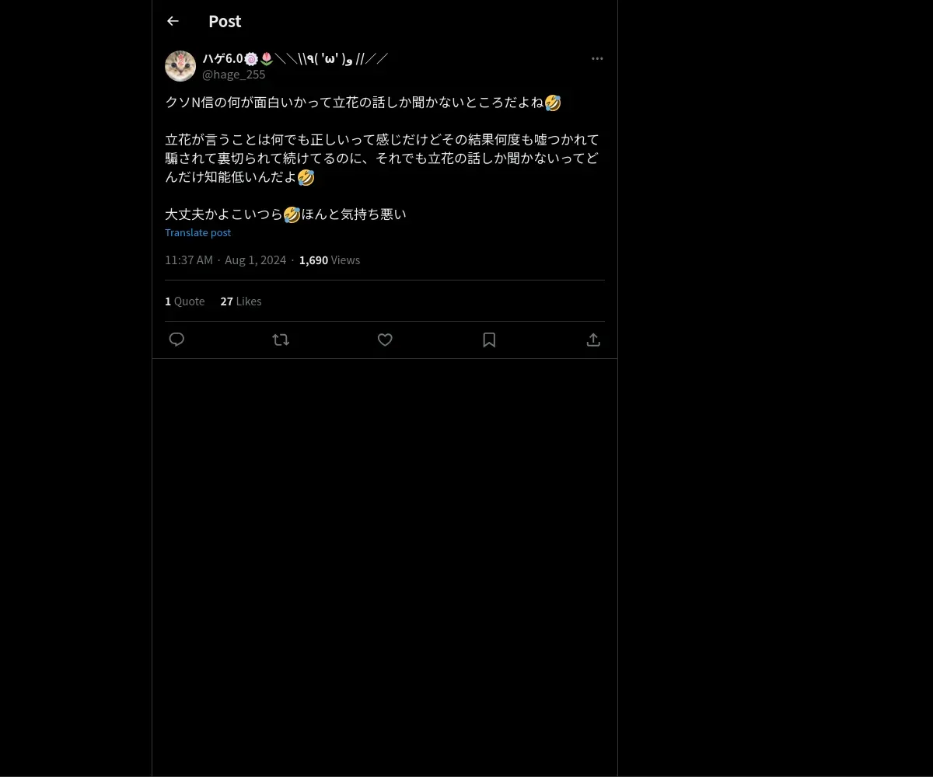Click the 11:37 AM · Aug 1, 2024 timestamp

coord(225,260)
